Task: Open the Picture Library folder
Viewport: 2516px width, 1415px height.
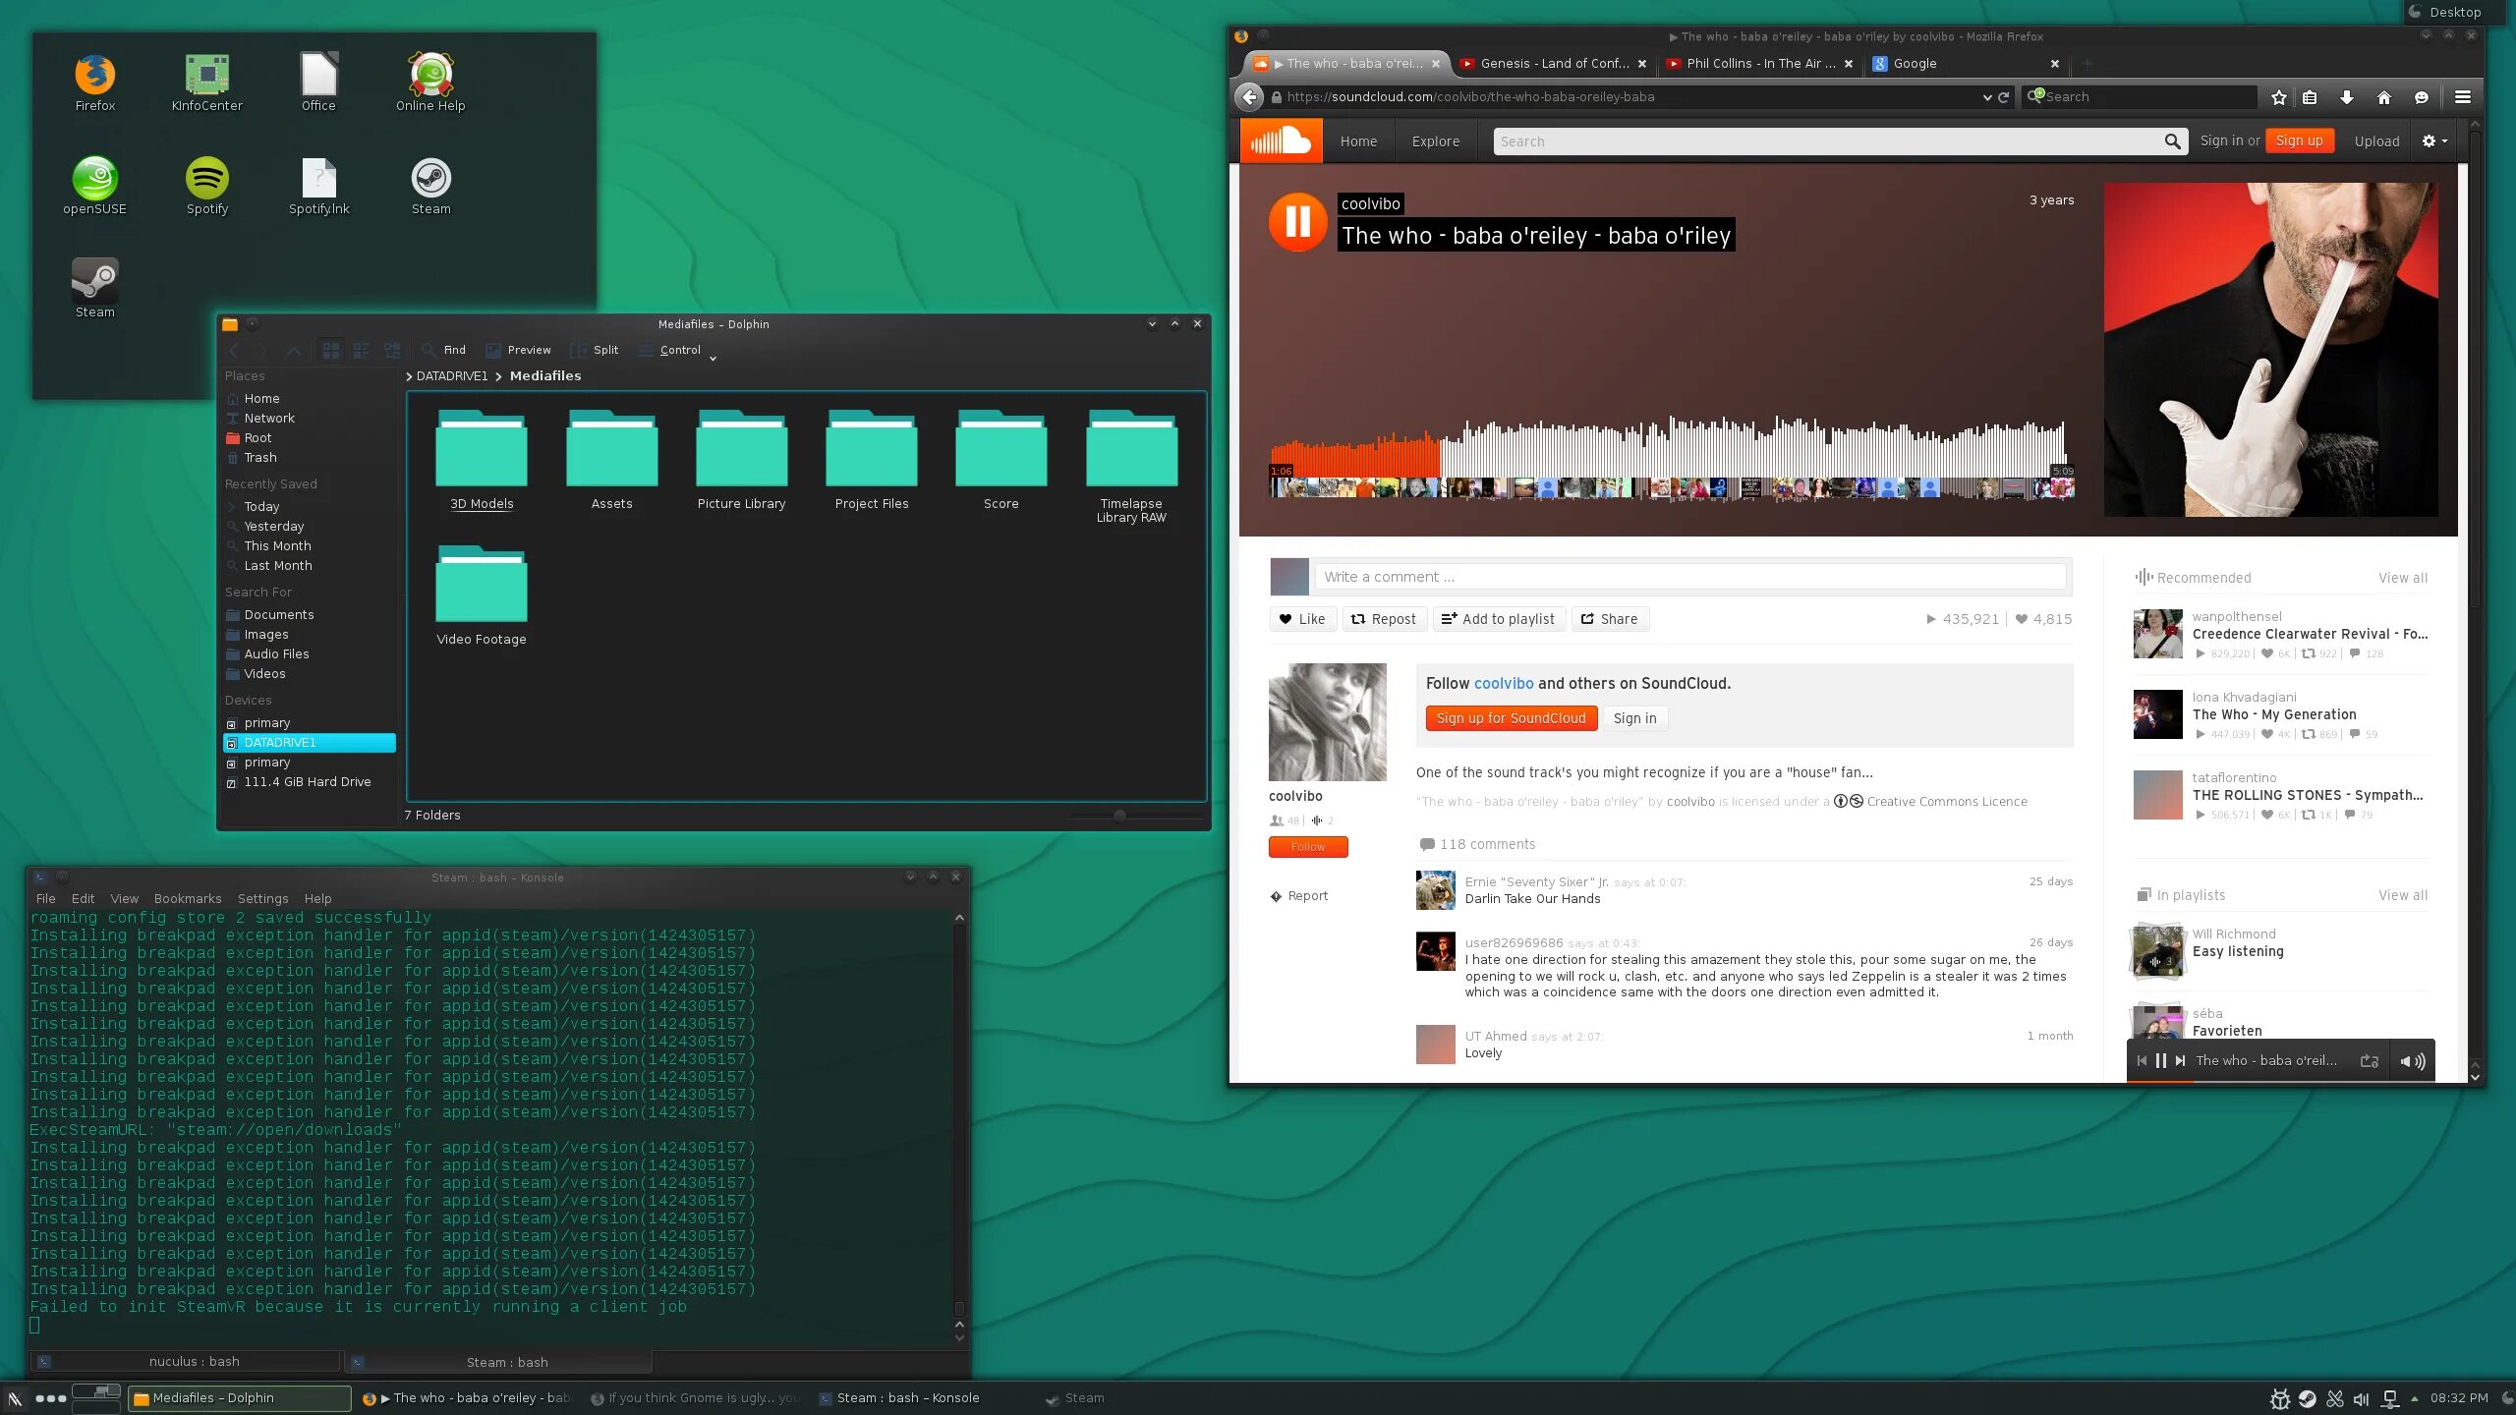Action: click(x=741, y=460)
